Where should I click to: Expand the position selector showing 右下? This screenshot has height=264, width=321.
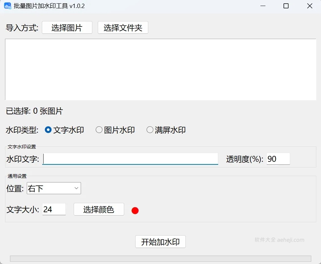click(54, 188)
